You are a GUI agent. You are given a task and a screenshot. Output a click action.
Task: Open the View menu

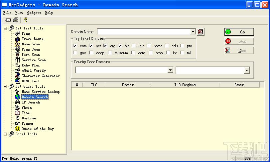(19, 13)
